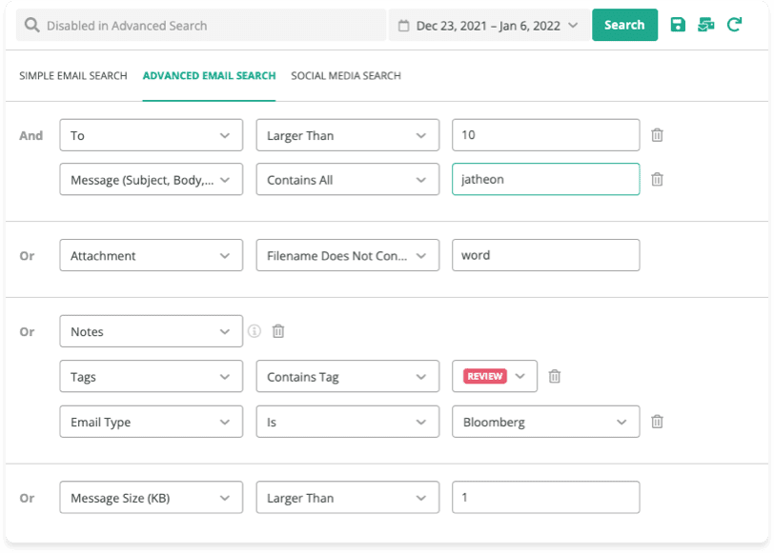The image size is (774, 553).
Task: Open the Attachment field dropdown
Action: click(151, 255)
